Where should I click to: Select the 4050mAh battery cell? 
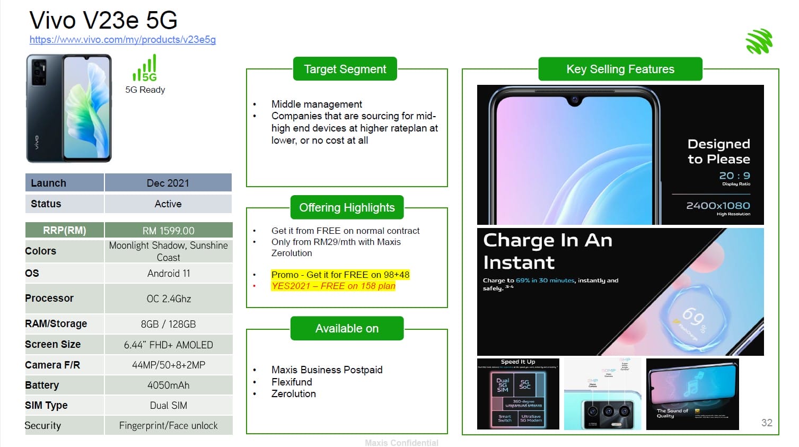point(168,385)
